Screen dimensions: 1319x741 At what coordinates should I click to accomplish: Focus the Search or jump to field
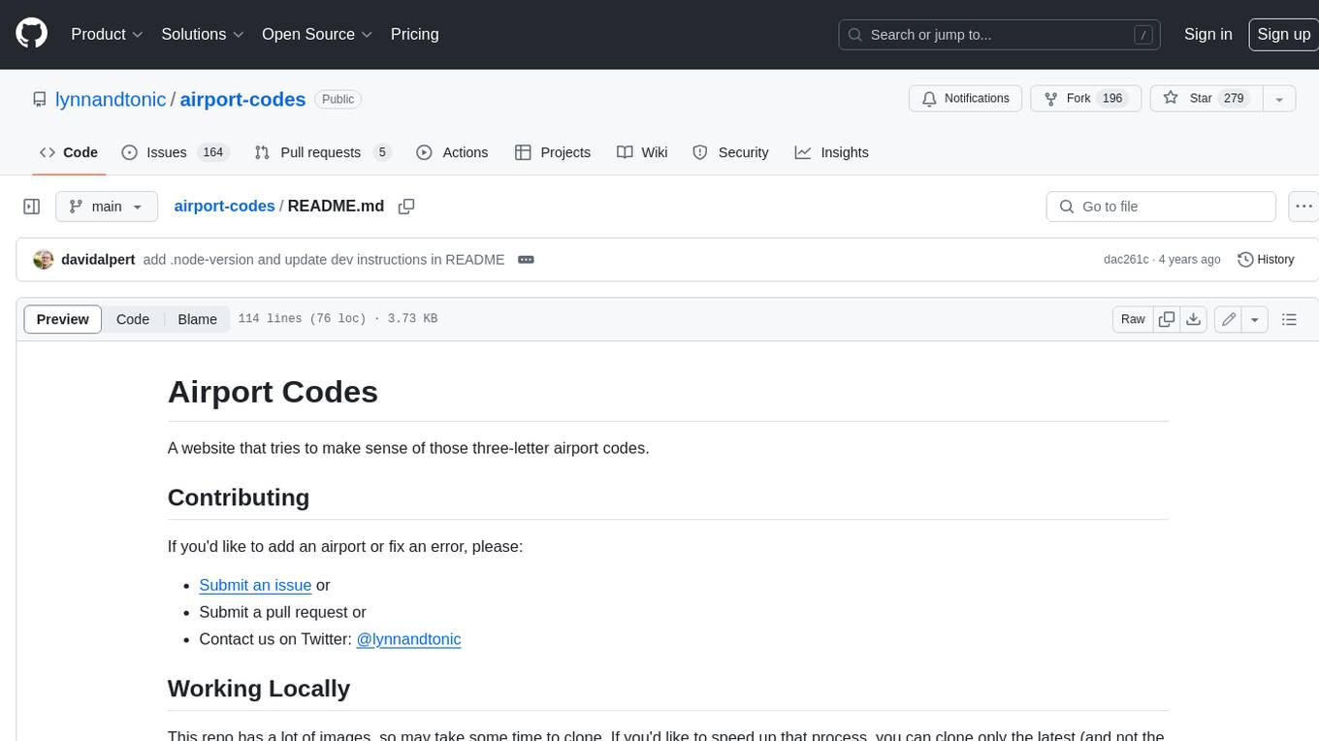click(1000, 35)
